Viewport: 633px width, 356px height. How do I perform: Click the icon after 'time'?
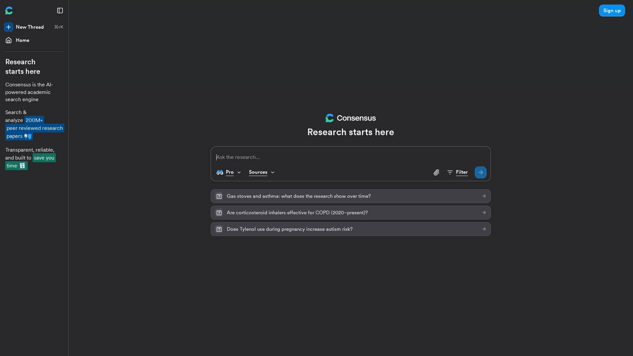[x=22, y=166]
